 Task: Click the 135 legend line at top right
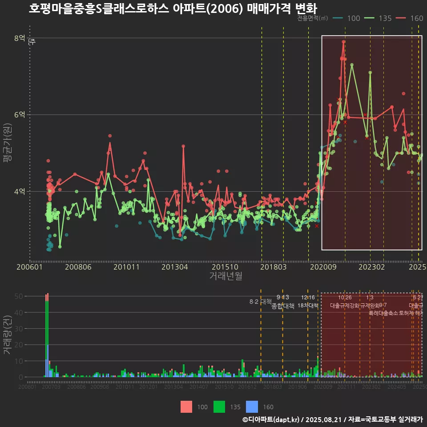click(x=370, y=18)
